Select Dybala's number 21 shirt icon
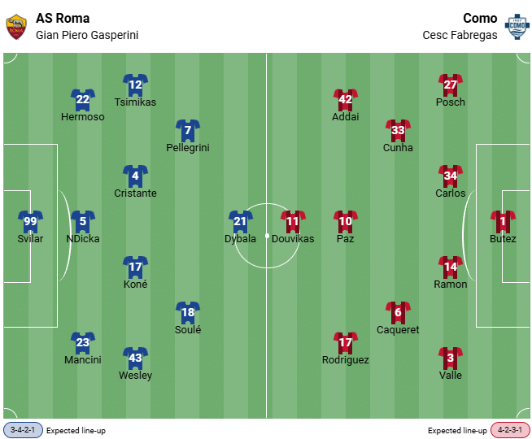The height and width of the screenshot is (439, 532). [x=240, y=221]
